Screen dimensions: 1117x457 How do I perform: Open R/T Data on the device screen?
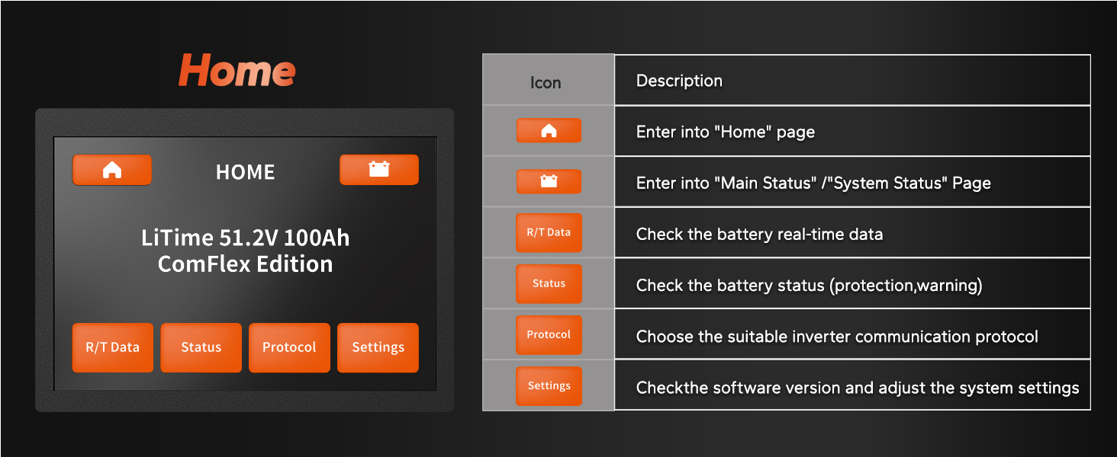pos(113,347)
